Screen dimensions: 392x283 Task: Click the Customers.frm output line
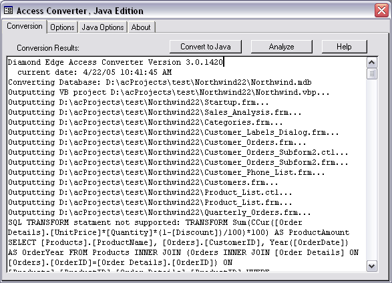[x=143, y=182]
